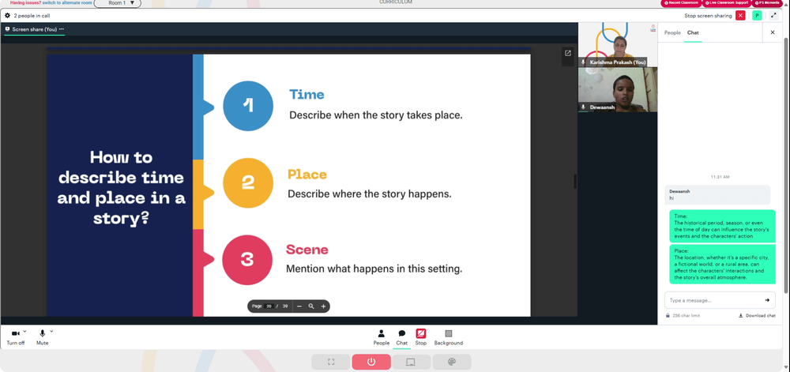Click switch to alternate room link
The width and height of the screenshot is (790, 372).
pos(67,2)
